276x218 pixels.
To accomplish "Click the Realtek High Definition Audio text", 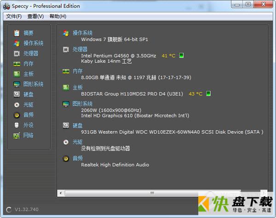I will [x=115, y=165].
